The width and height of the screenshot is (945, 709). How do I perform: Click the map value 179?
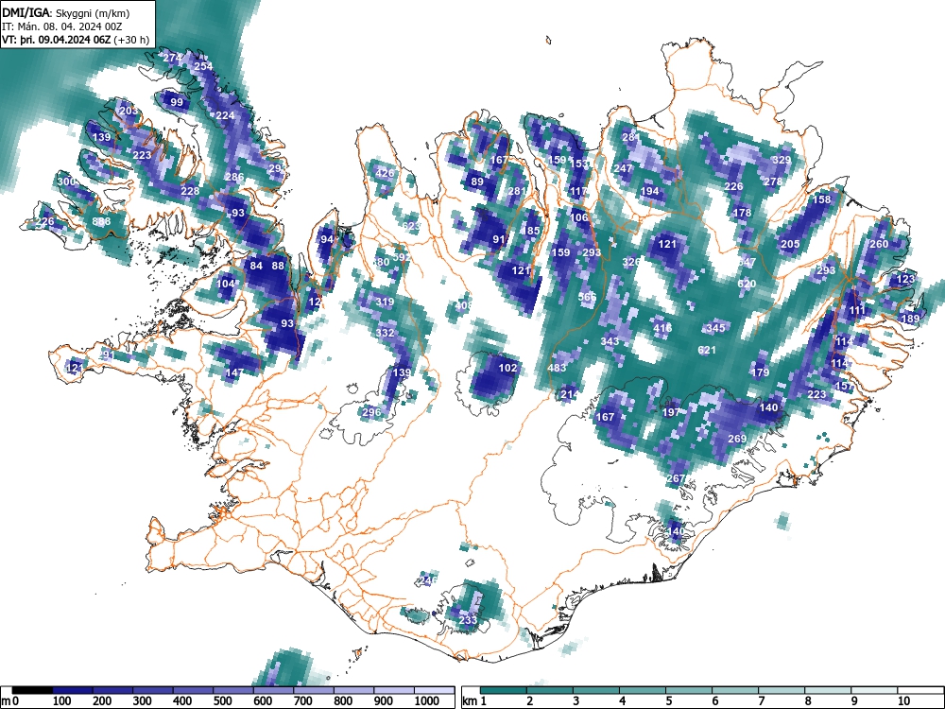tap(761, 372)
